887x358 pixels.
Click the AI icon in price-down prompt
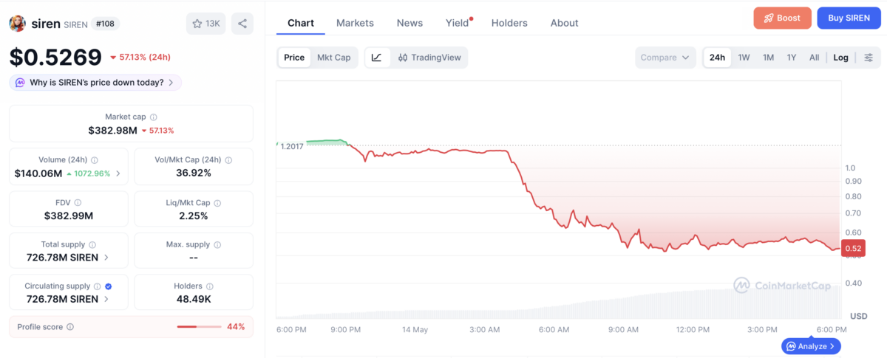click(20, 83)
